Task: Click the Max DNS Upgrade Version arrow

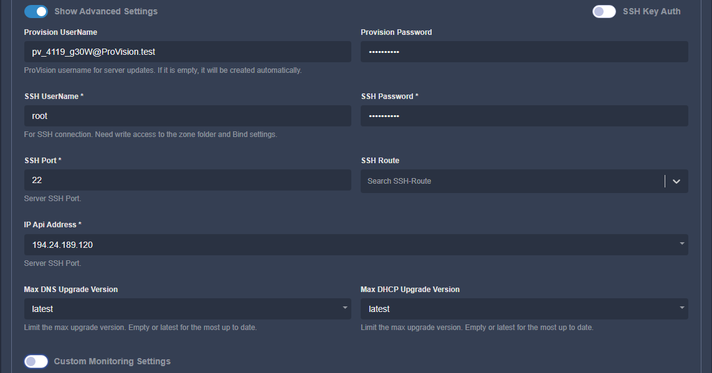Action: point(345,307)
